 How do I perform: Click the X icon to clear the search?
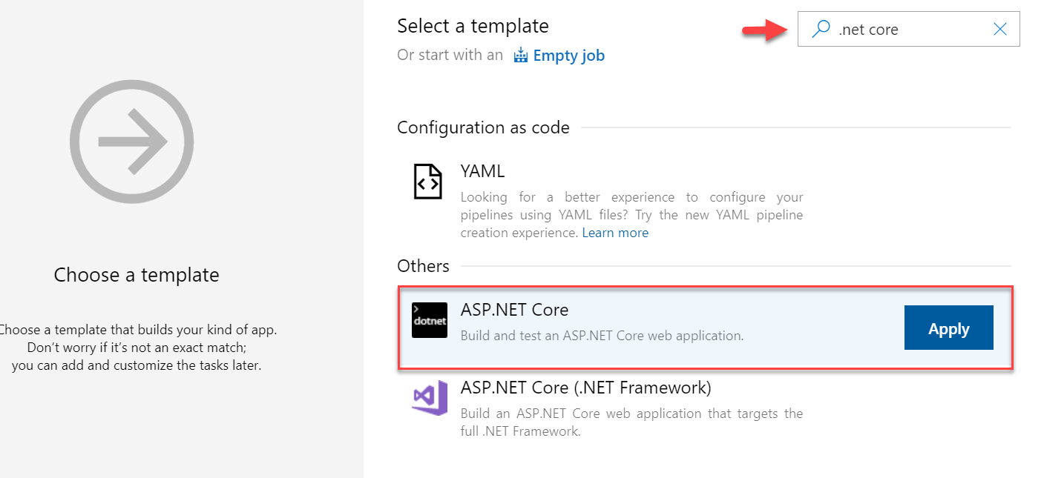999,29
